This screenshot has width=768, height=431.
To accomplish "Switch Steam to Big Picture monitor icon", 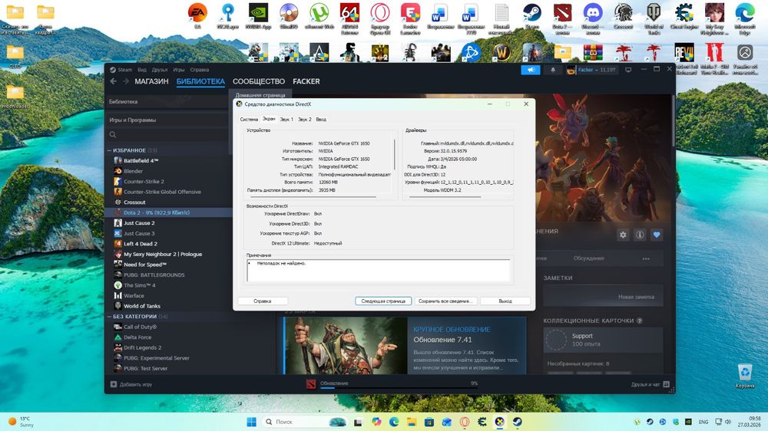I will (x=628, y=70).
